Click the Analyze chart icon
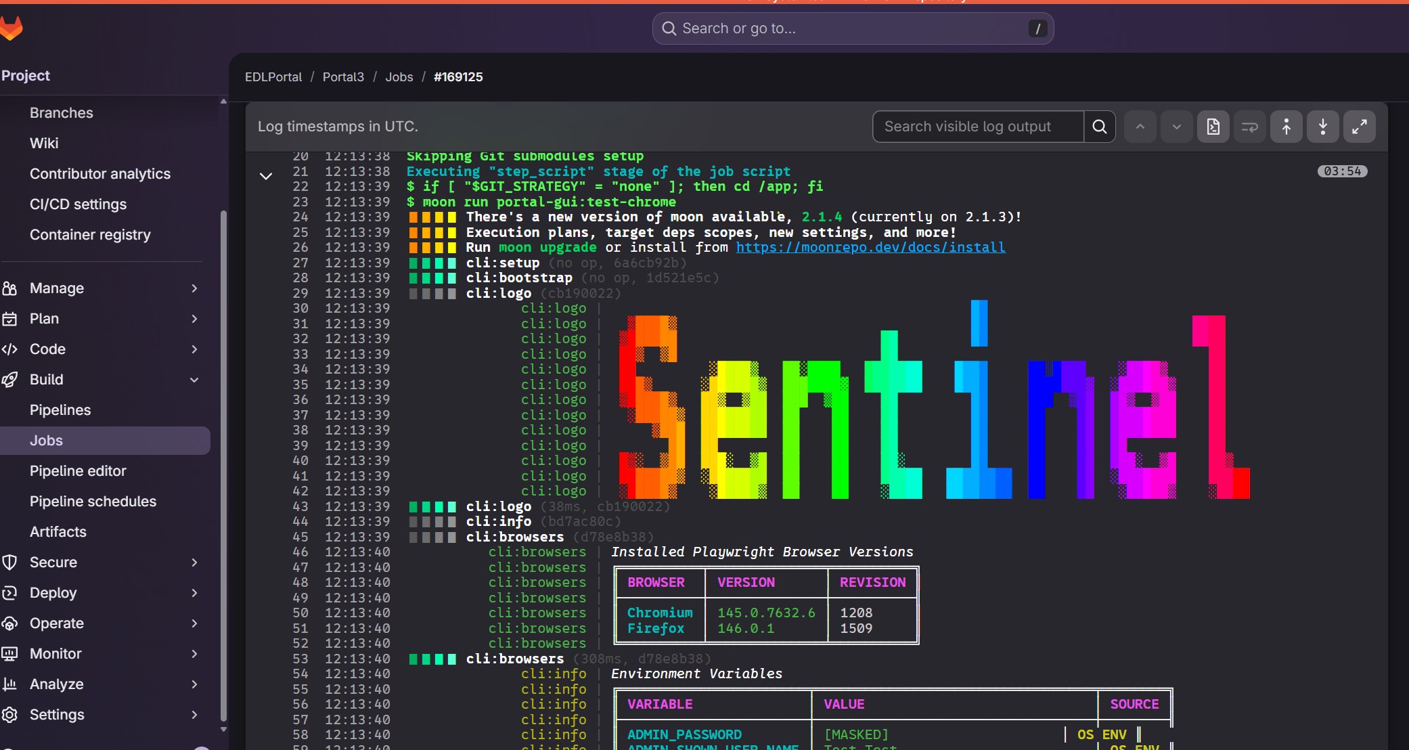 pos(9,684)
